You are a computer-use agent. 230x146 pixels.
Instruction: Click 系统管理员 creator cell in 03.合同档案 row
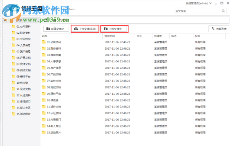160,55
